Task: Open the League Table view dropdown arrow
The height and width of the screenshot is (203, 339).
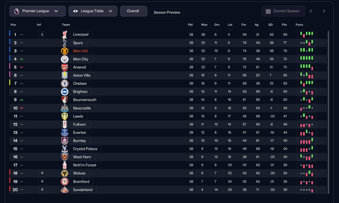Action: [110, 11]
